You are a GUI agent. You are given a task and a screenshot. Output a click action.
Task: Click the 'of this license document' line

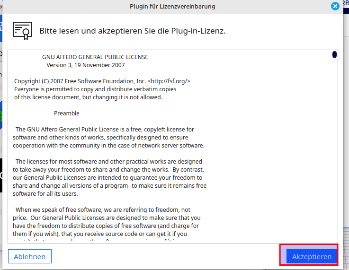point(88,97)
